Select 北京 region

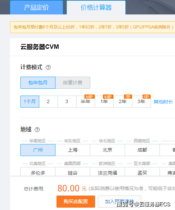(x=107, y=150)
